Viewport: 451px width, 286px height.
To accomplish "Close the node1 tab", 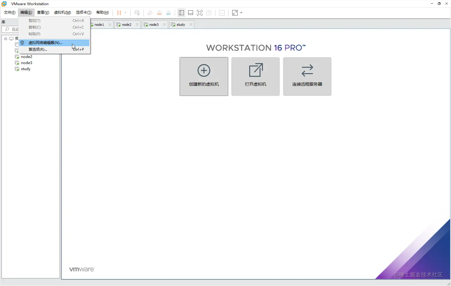I will point(110,25).
